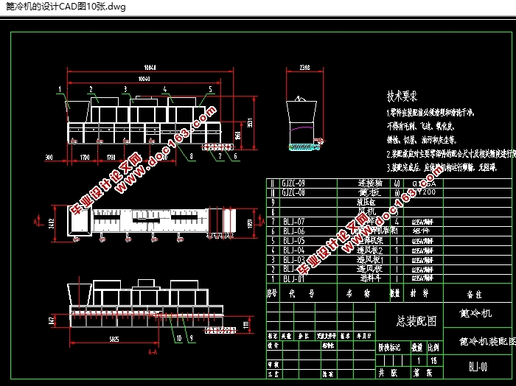Click the BLJ-07 code cell
Viewport: 516px width, 386px height.
(x=294, y=222)
